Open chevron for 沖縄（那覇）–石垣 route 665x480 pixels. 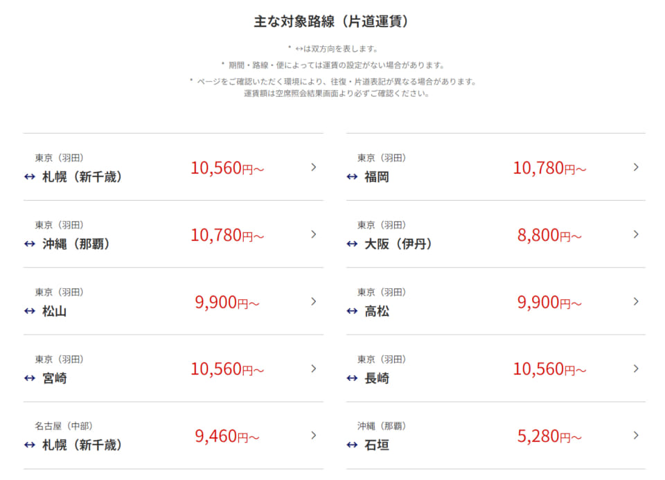coord(636,436)
